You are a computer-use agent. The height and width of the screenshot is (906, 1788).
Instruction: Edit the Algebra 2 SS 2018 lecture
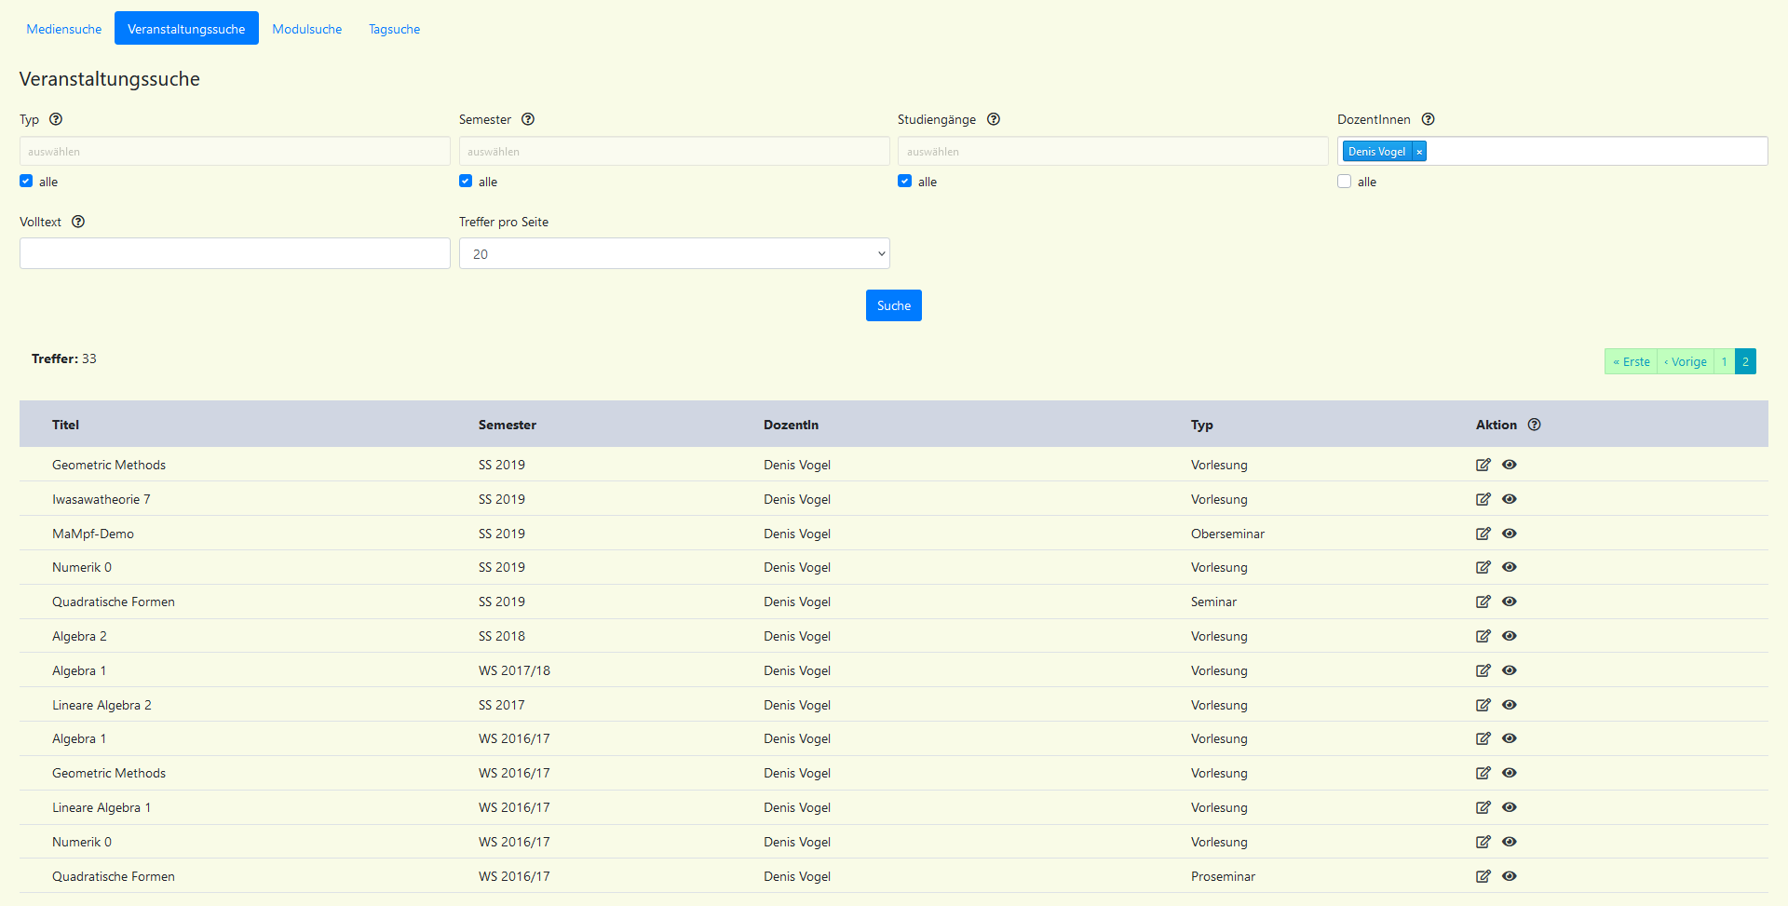click(x=1483, y=636)
